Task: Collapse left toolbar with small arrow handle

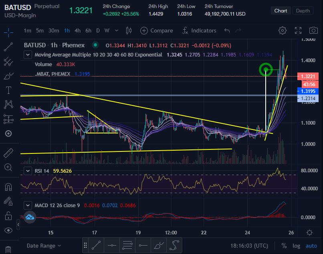Action: click(x=18, y=224)
